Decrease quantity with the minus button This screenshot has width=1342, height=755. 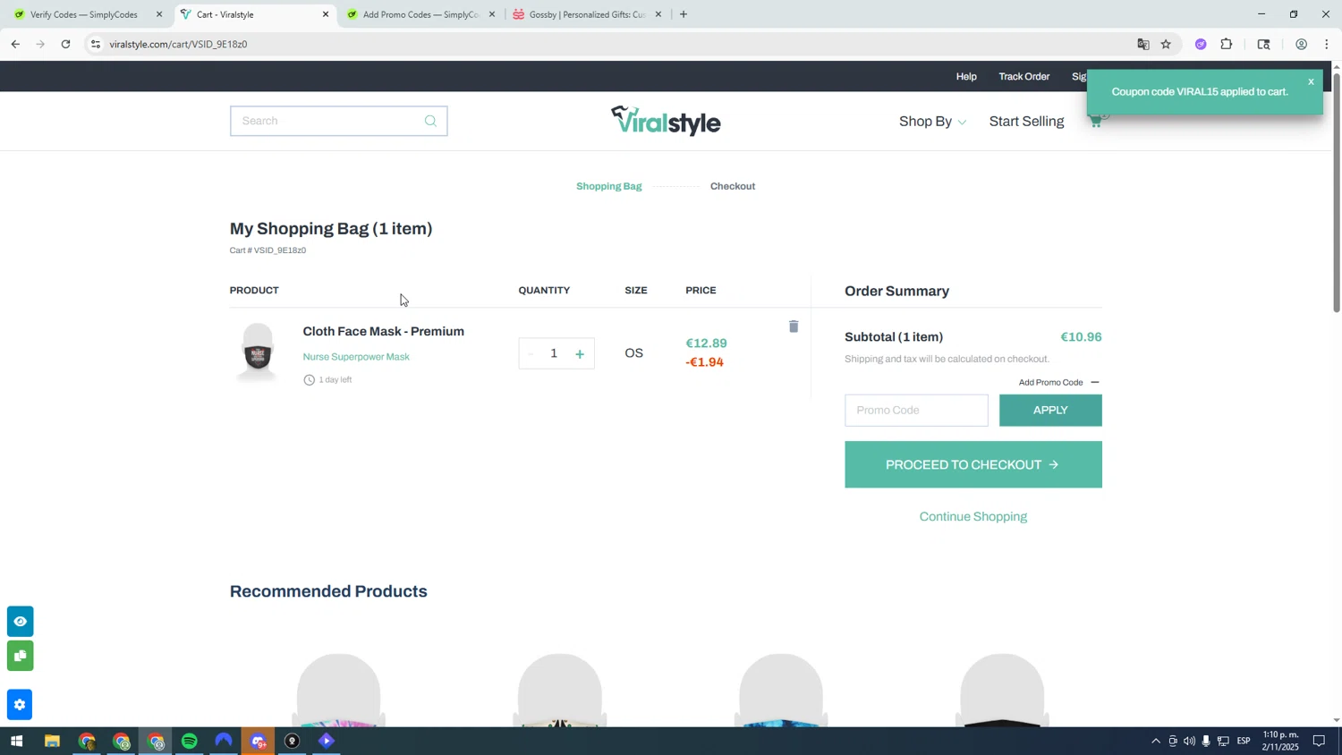[x=530, y=354]
